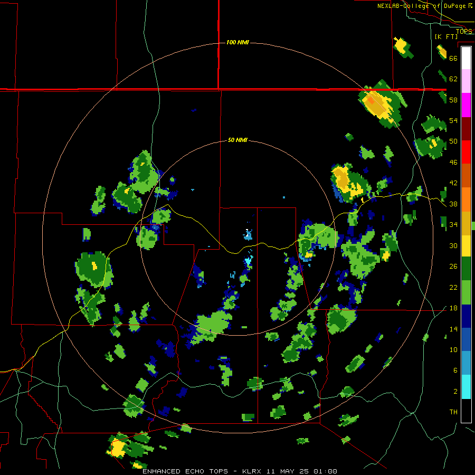Screen dimensions: 475x475
Task: Select the navy blue legend color band
Action: (x=466, y=316)
